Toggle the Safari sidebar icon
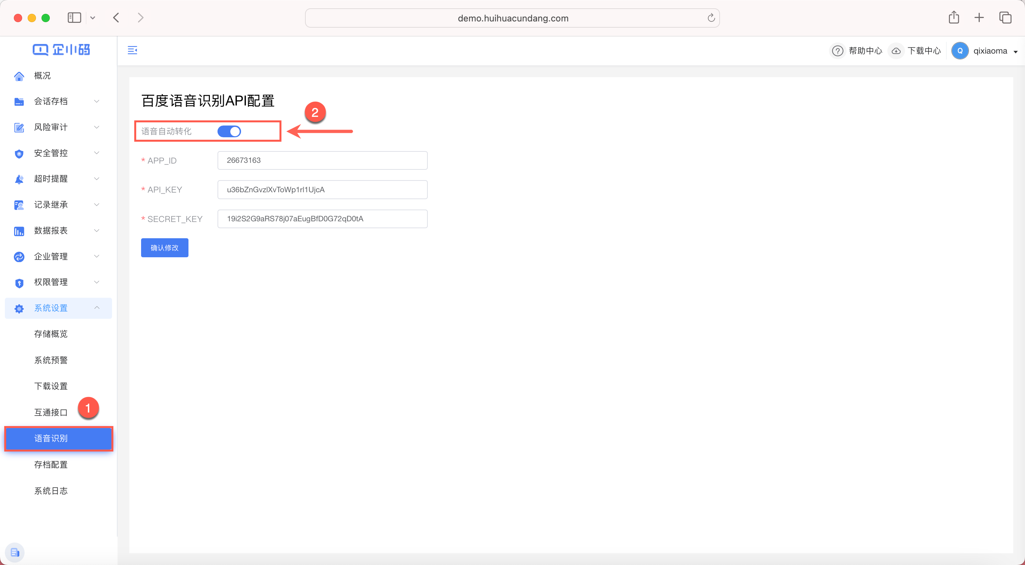1025x565 pixels. point(74,18)
